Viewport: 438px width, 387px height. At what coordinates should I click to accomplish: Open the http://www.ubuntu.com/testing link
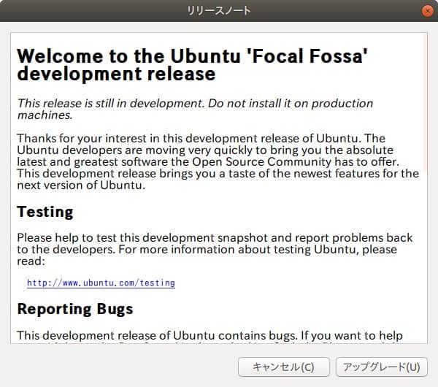101,283
